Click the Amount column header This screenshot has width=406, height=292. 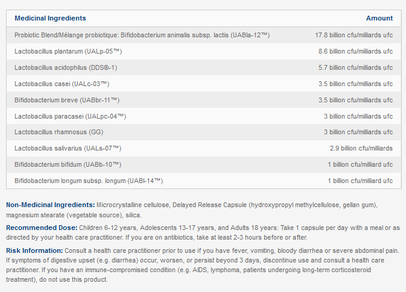[x=379, y=18]
